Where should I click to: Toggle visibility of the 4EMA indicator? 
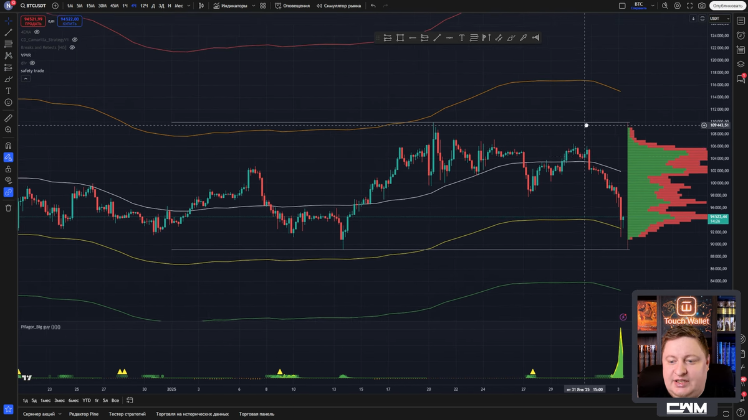click(37, 31)
